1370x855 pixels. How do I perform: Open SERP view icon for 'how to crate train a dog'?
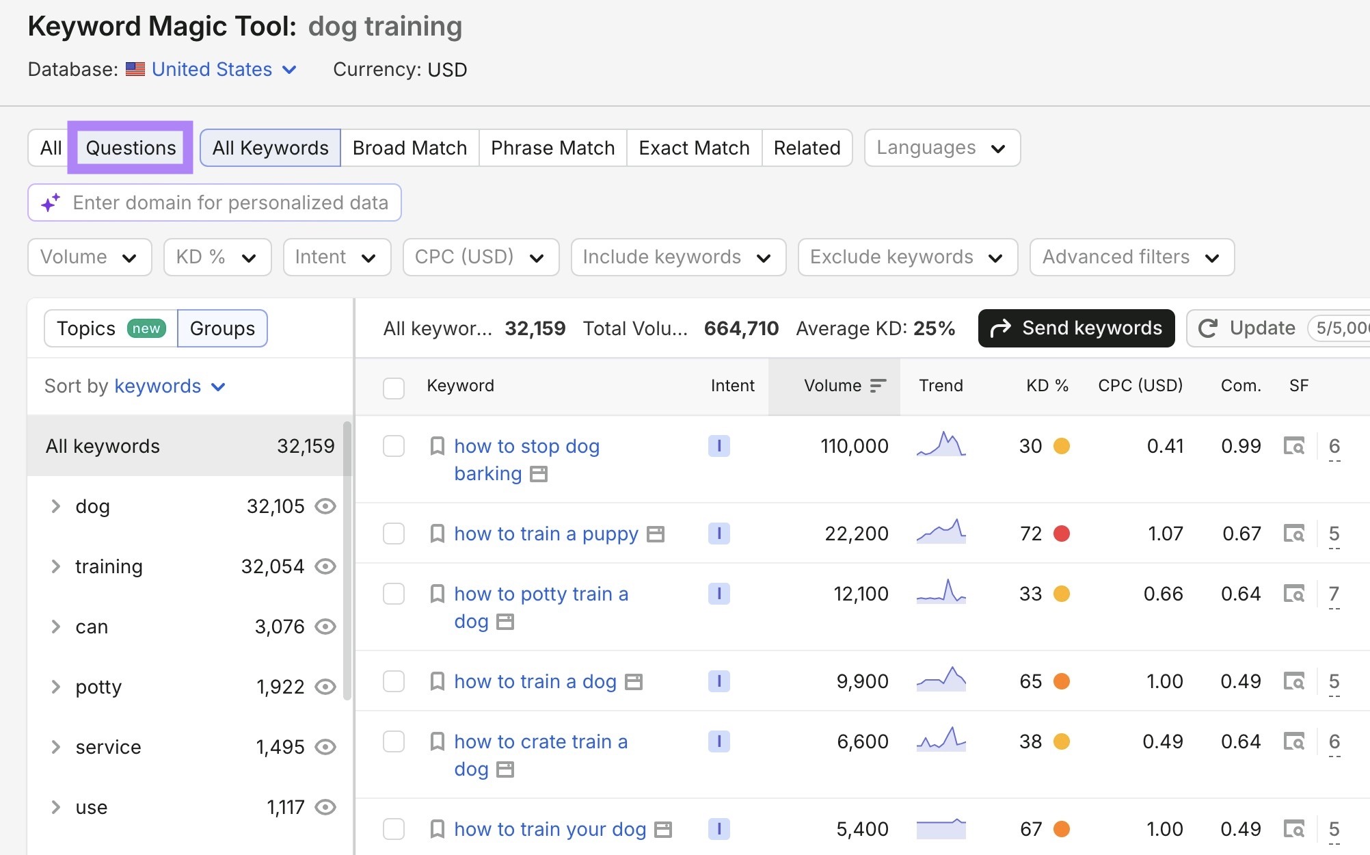point(1293,741)
